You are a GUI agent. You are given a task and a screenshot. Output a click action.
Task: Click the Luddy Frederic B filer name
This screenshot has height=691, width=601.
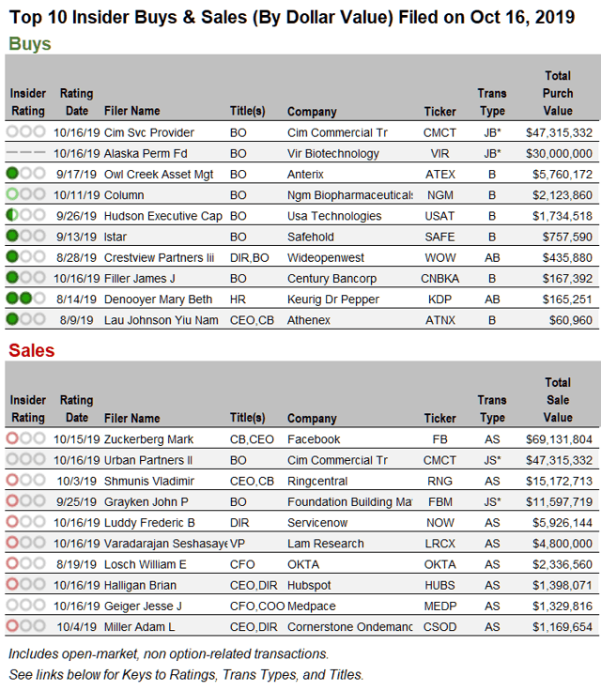(x=149, y=523)
